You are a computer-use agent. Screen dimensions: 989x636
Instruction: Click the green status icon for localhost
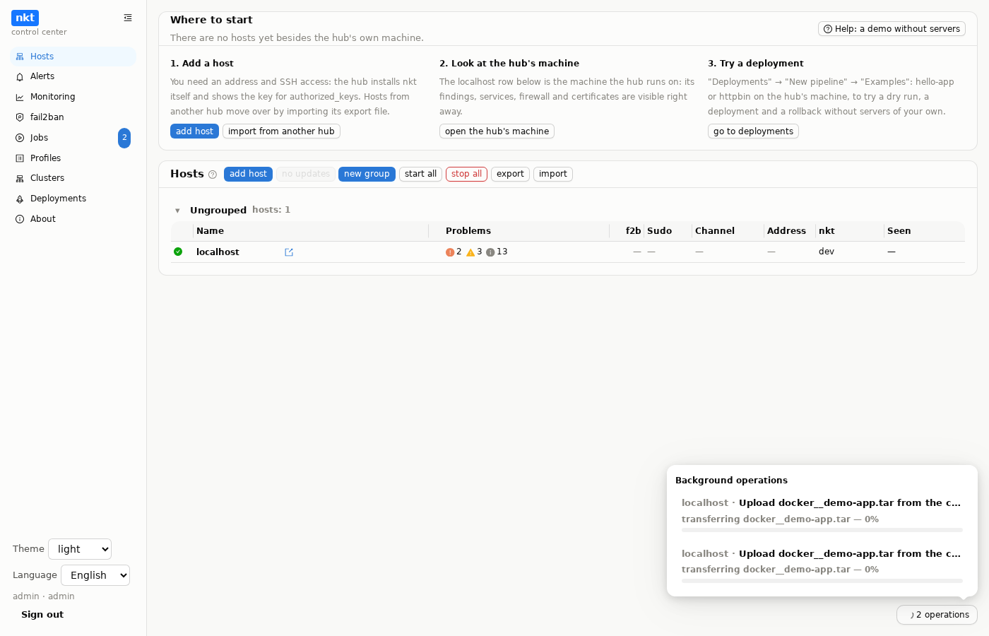click(178, 252)
